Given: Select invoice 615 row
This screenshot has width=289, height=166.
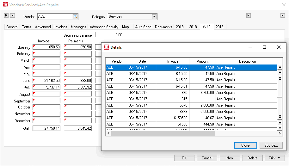Looking at the screenshot, I should [x=192, y=99].
